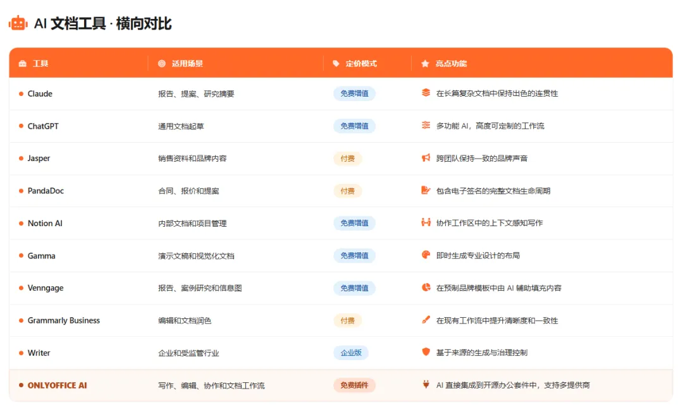Click the cell 编辑和文档润色
The height and width of the screenshot is (410, 683).
click(x=185, y=321)
